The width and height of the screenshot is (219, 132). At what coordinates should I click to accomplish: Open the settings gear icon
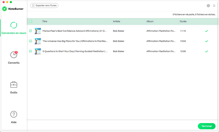tap(208, 6)
